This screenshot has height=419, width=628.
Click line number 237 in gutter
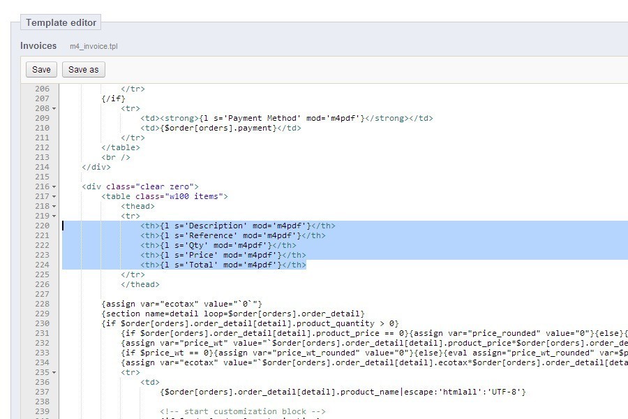coord(42,392)
